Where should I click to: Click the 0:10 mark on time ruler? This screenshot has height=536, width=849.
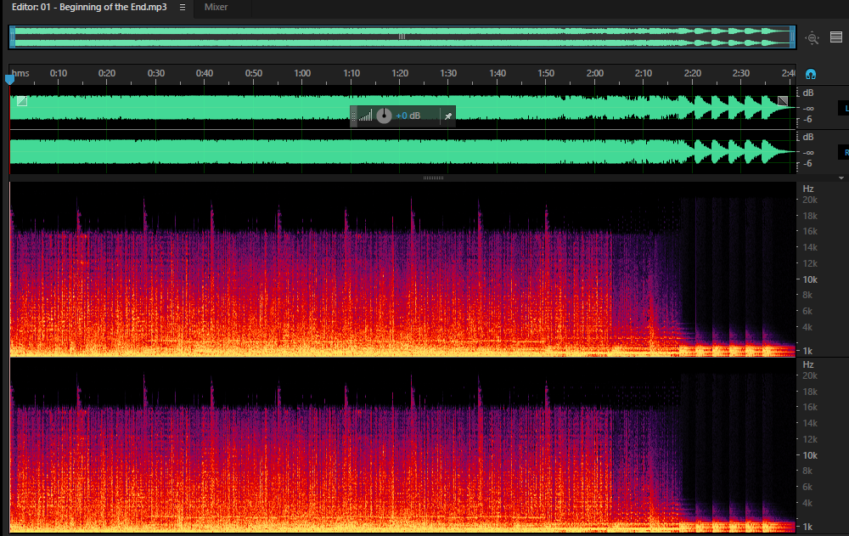click(x=59, y=73)
